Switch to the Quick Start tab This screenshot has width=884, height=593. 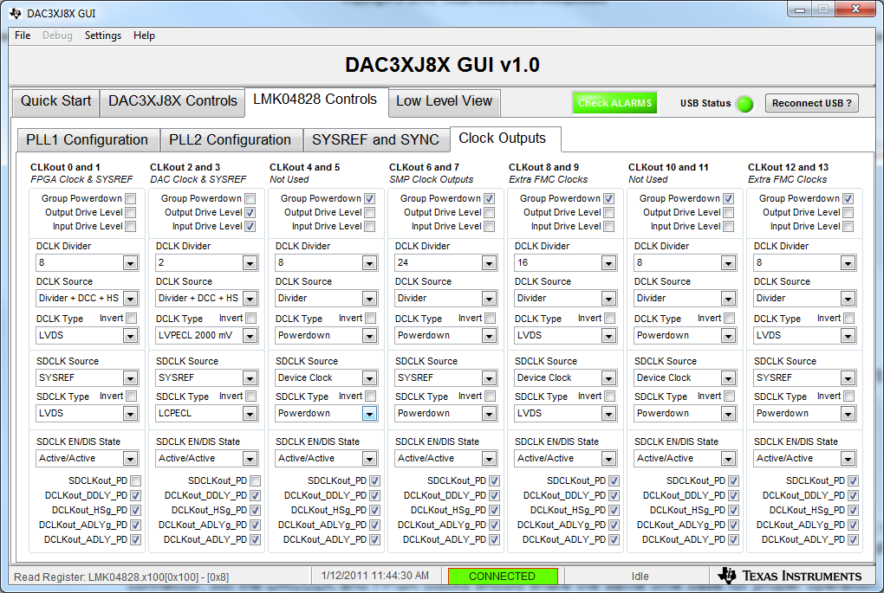(x=55, y=101)
